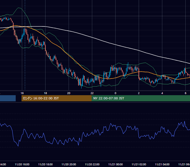The height and width of the screenshot is (167, 190).
Task: Click the hour label 2 on the upper time axis
Action: coord(139,93)
